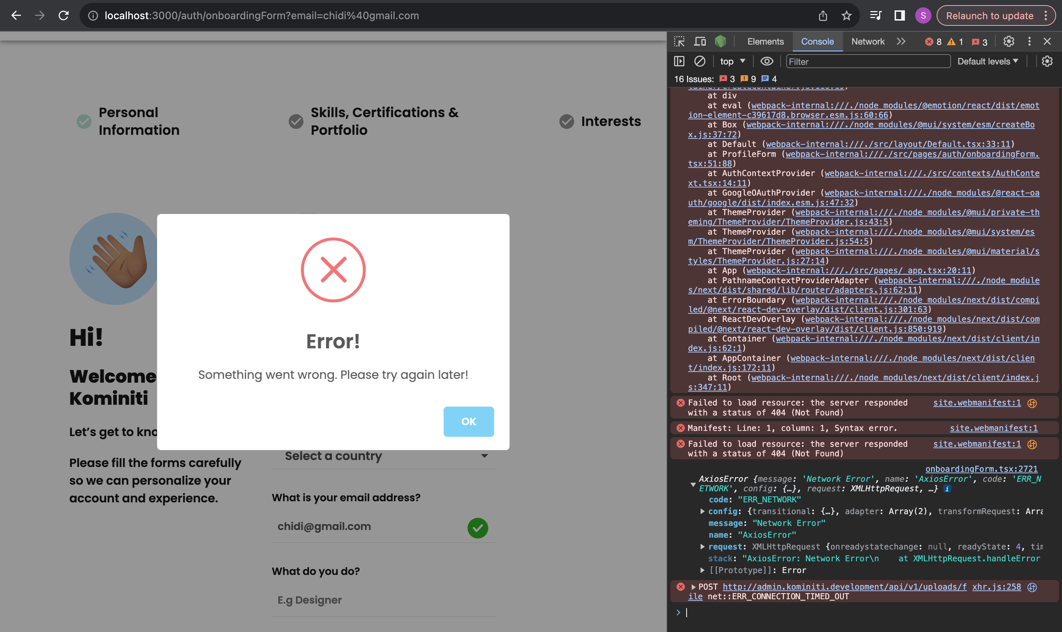
Task: Open DevTools settings gear icon
Action: pos(1008,41)
